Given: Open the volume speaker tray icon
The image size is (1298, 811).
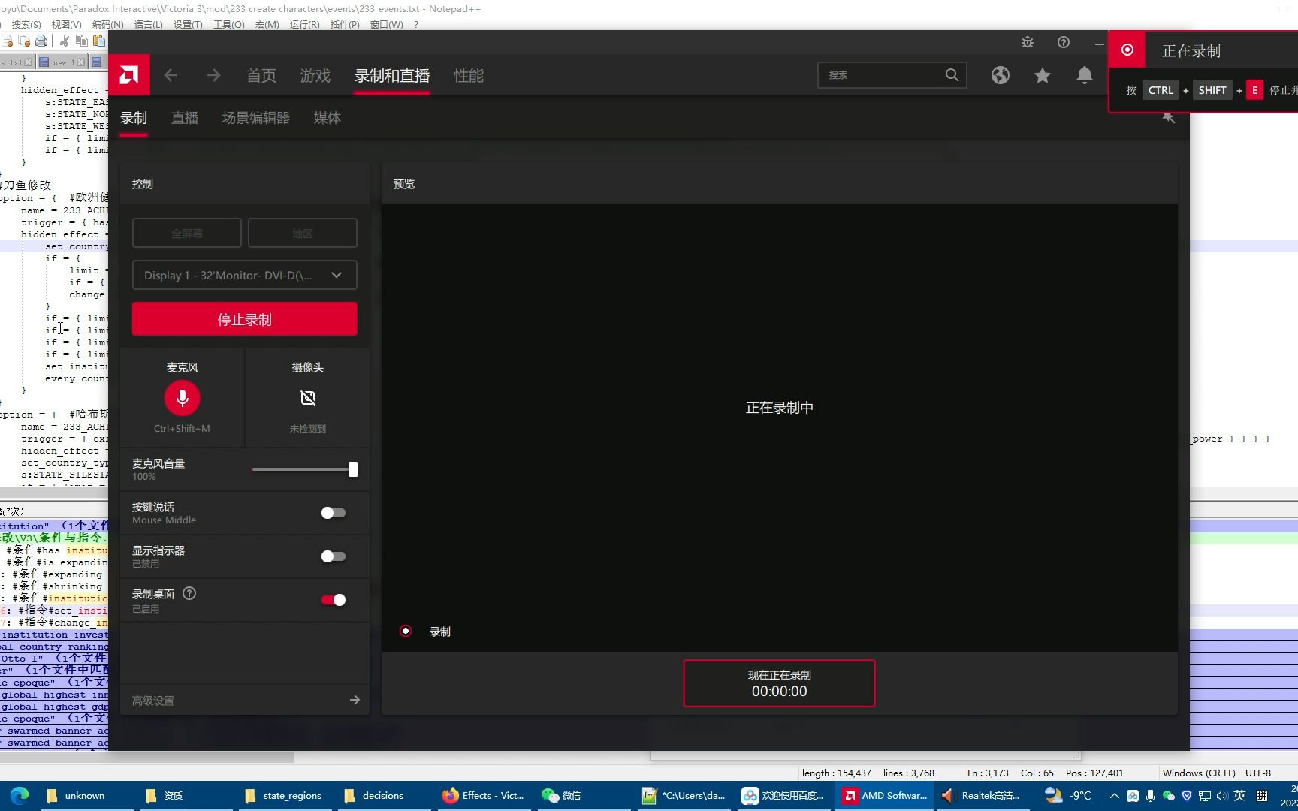Looking at the screenshot, I should pos(1222,795).
